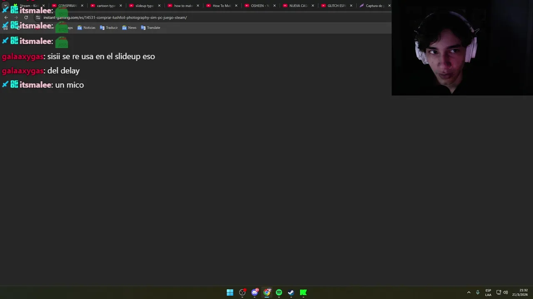Show hidden system tray icons
Screen dimensions: 533x299
[x=468, y=292]
